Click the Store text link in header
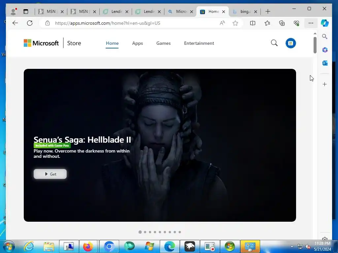The width and height of the screenshot is (338, 253). 74,43
